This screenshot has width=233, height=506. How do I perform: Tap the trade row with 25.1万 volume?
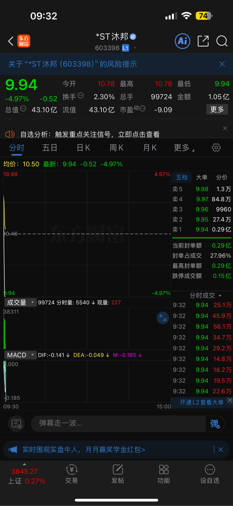[202, 305]
